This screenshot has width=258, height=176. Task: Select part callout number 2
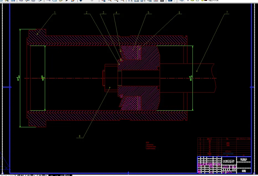click(87, 12)
